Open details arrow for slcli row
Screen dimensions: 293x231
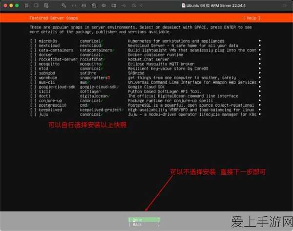(x=260, y=91)
